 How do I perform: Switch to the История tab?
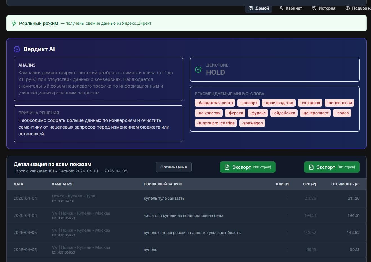324,8
